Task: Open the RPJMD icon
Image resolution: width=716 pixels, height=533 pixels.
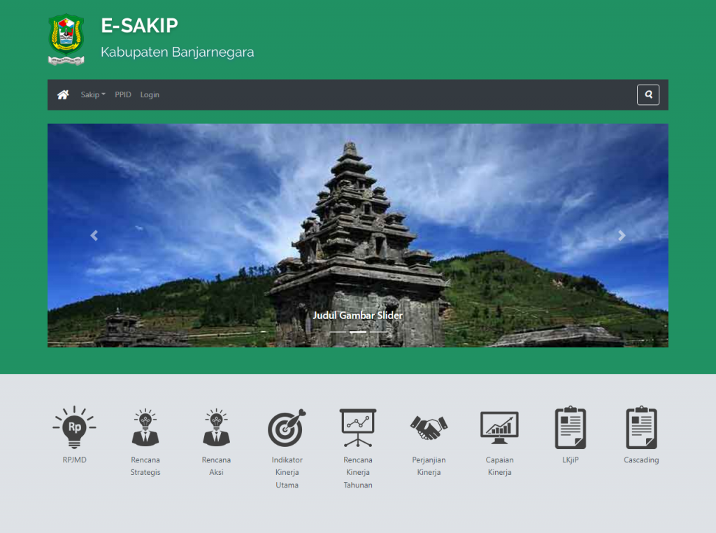Action: [73, 427]
